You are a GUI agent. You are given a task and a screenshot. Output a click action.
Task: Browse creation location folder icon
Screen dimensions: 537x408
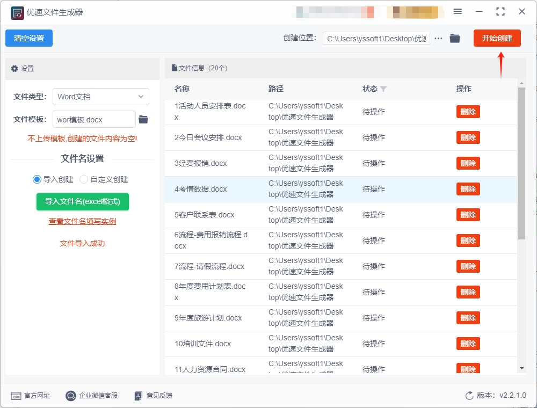coord(455,38)
